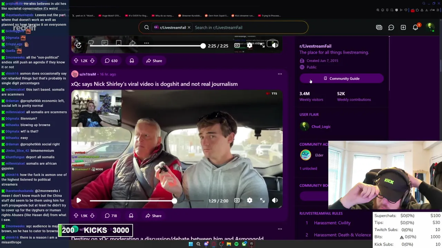Open Windows taskbar search
This screenshot has width=442, height=248.
[198, 244]
